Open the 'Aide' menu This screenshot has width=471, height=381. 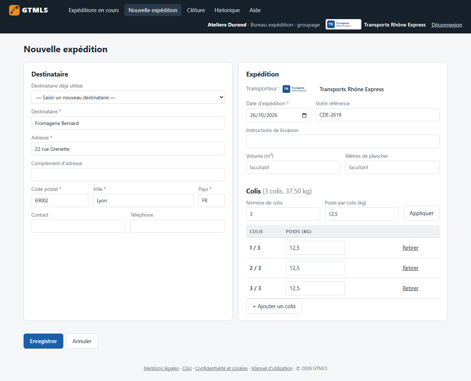coord(255,10)
